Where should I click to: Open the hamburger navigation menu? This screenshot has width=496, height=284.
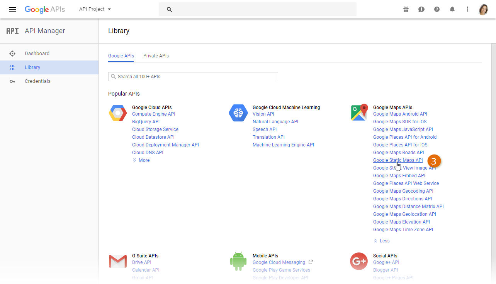point(12,9)
